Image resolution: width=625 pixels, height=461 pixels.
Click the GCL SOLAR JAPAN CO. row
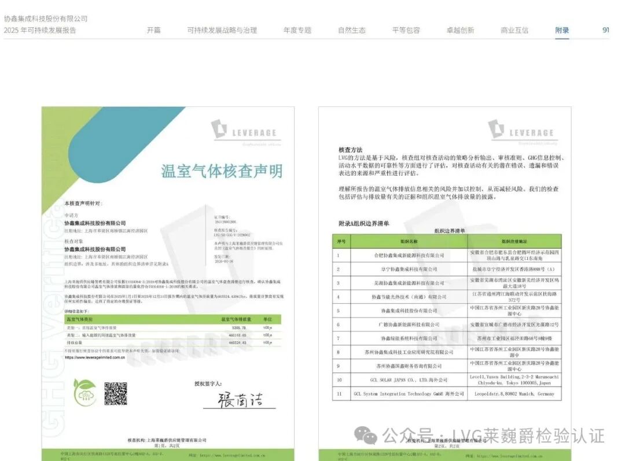tap(447, 379)
